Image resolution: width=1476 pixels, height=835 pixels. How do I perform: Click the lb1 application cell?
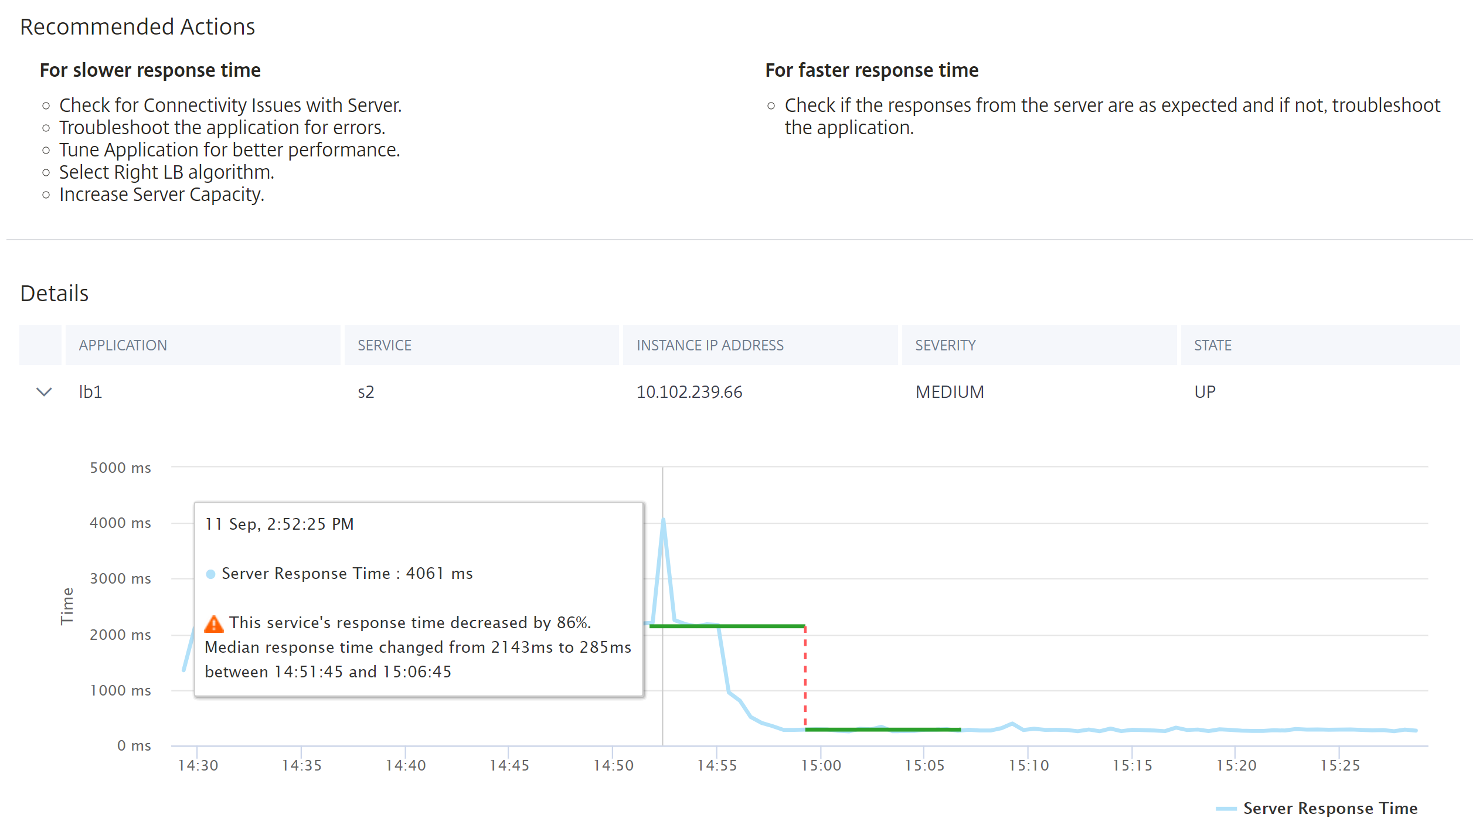91,391
